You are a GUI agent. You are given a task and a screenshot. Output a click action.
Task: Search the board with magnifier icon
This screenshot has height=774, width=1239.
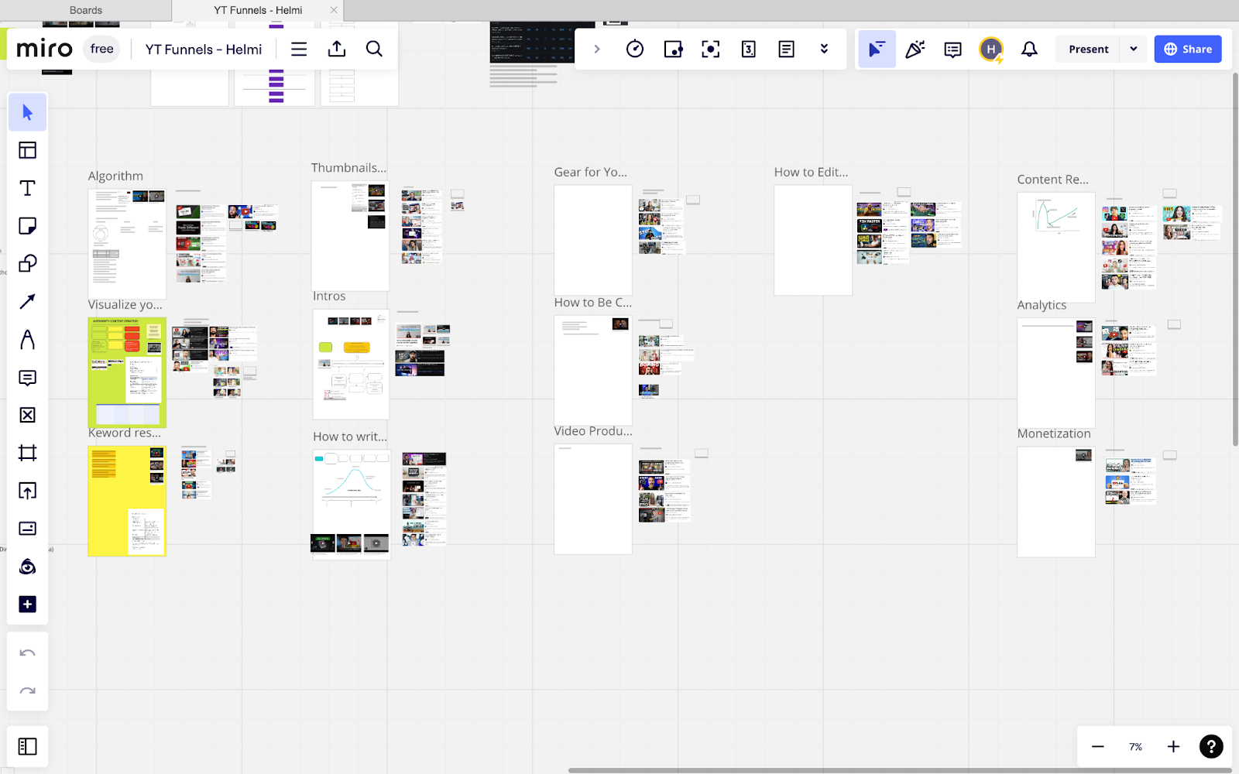pos(374,50)
